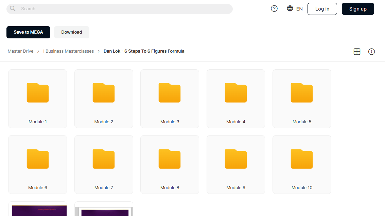Select the Module 1 label text

pyautogui.click(x=38, y=122)
